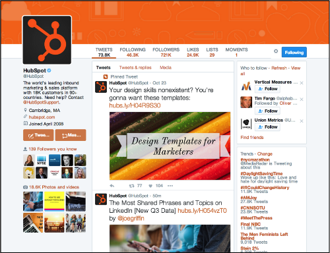Screen dimensions: 330x253
Task: Click Tim Fargo's profile photo
Action: (x=246, y=102)
